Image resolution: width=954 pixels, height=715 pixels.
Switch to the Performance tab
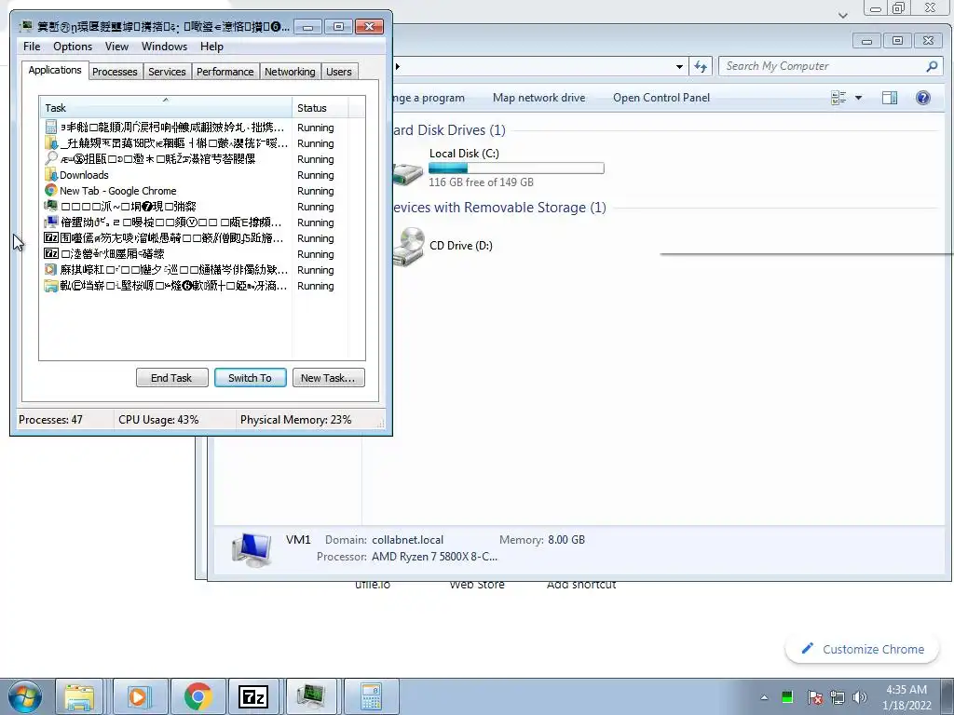coord(225,72)
